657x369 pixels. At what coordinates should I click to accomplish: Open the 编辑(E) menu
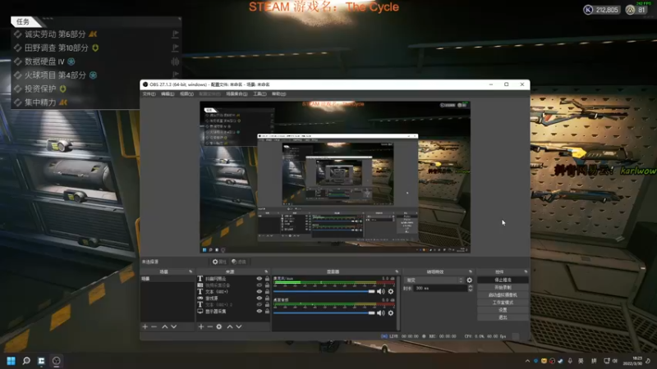click(x=168, y=94)
